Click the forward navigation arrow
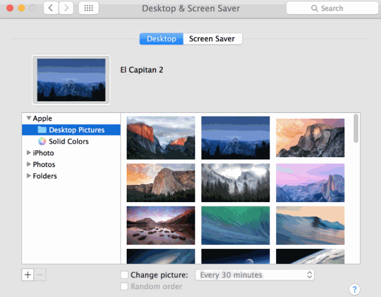Viewport: 381px width, 297px height. (66, 8)
